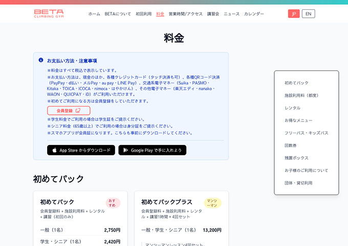Image resolution: width=348 pixels, height=246 pixels.
Task: Click Google Play で手に入れよう button
Action: (x=153, y=150)
